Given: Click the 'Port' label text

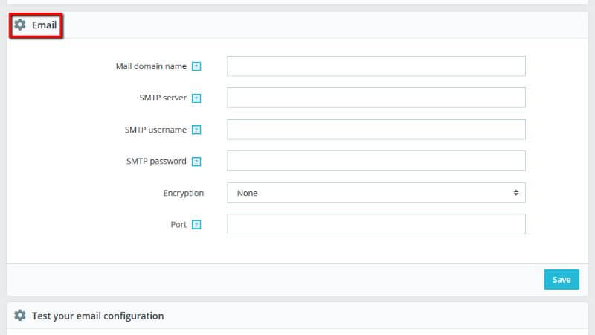Looking at the screenshot, I should point(178,225).
